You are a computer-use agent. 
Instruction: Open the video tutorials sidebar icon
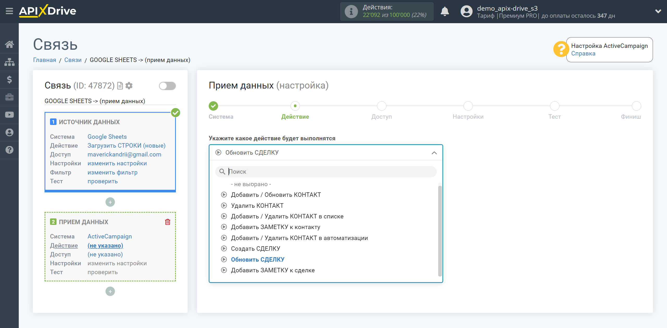pos(9,115)
